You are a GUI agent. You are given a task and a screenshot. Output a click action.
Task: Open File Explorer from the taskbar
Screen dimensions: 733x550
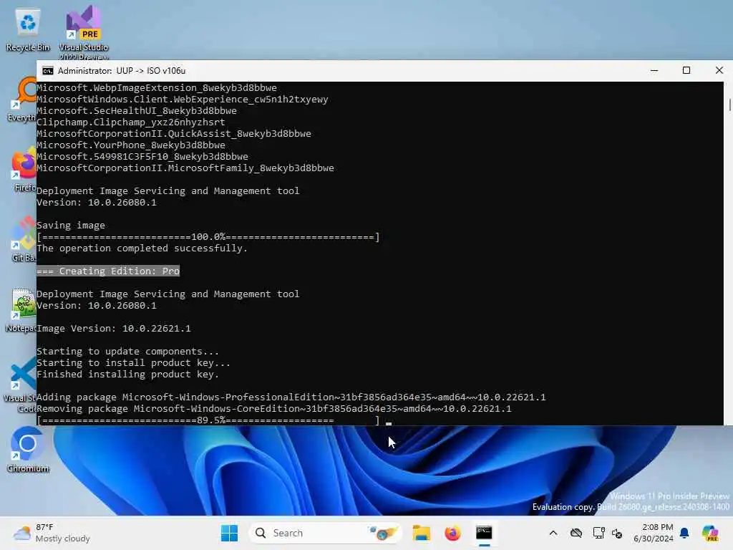coord(421,533)
